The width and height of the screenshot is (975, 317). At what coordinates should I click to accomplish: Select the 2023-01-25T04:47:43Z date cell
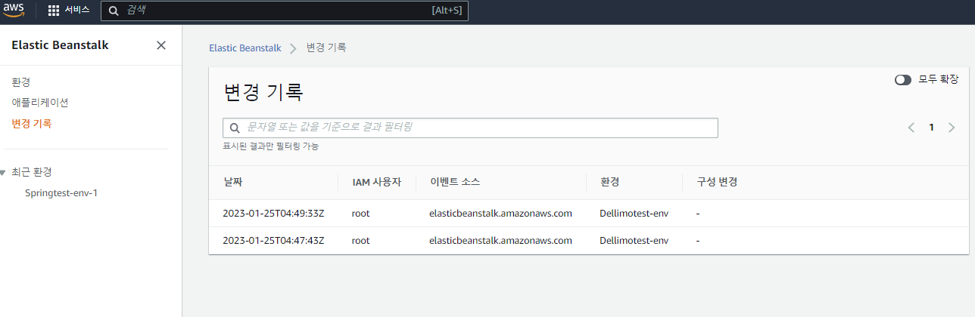pos(273,241)
